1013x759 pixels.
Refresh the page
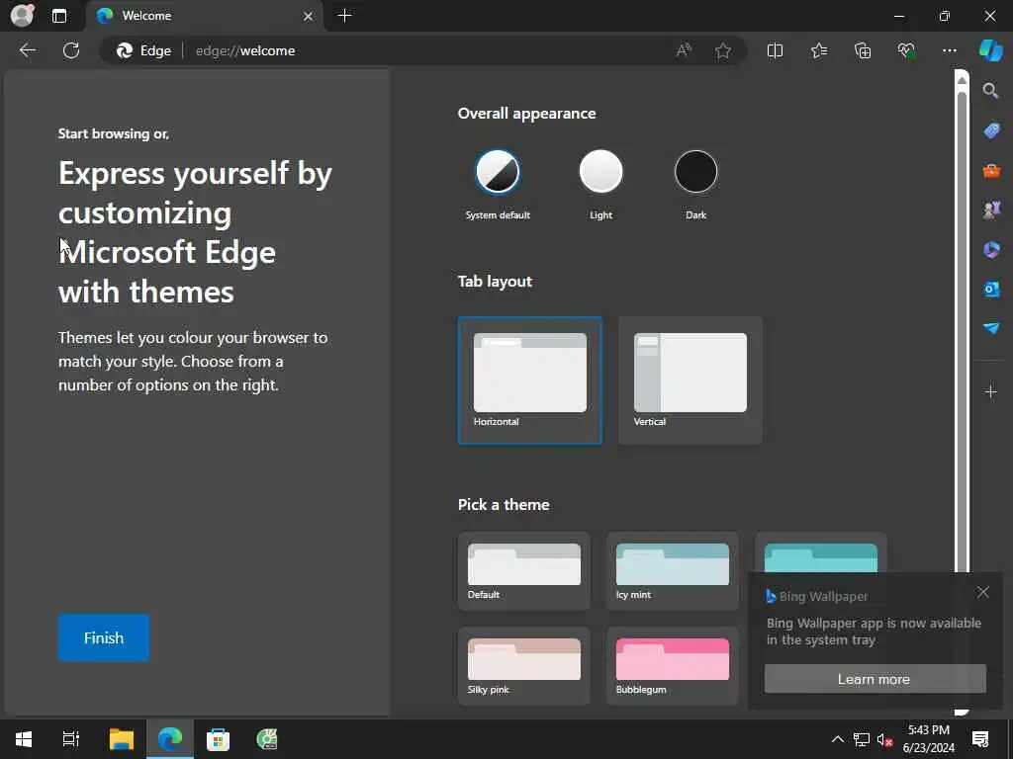click(71, 50)
